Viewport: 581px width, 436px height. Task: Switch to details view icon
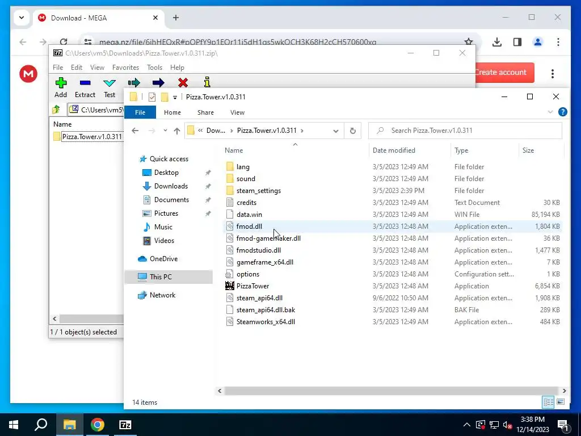coord(548,402)
